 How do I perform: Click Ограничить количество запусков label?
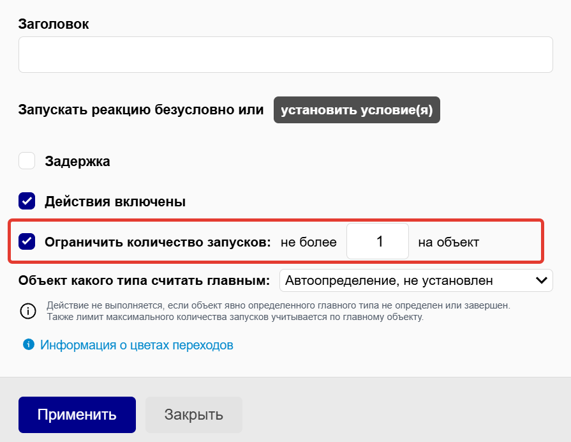click(x=158, y=242)
